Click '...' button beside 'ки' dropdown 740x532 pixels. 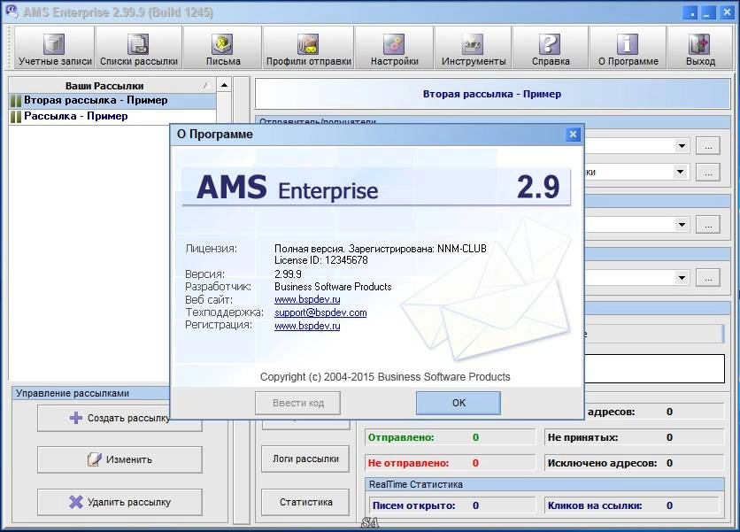[708, 173]
